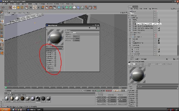Image resolution: width=179 pixels, height=111 pixels.
Task: Click the orange icon at the bottom of the left palette
Action: coord(2,53)
